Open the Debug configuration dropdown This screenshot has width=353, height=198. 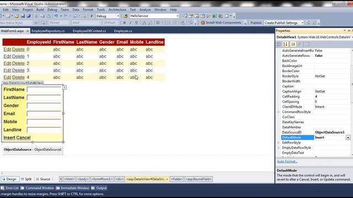point(118,16)
